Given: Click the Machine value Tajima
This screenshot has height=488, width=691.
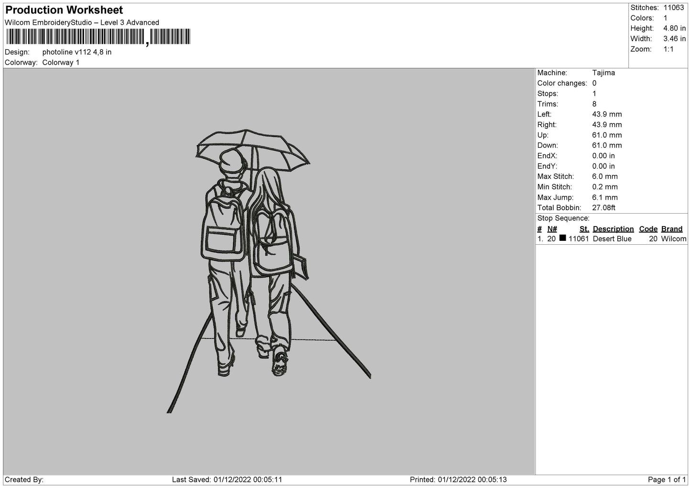Looking at the screenshot, I should point(603,73).
